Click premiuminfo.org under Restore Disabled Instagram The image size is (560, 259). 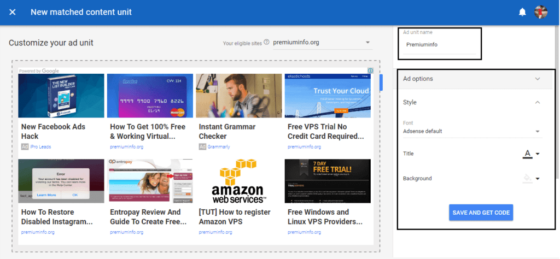click(38, 232)
